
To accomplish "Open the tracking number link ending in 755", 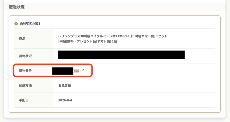I will [x=76, y=71].
